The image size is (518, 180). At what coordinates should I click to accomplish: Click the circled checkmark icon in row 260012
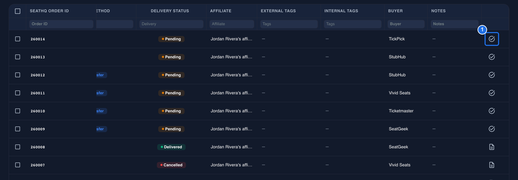(x=492, y=75)
